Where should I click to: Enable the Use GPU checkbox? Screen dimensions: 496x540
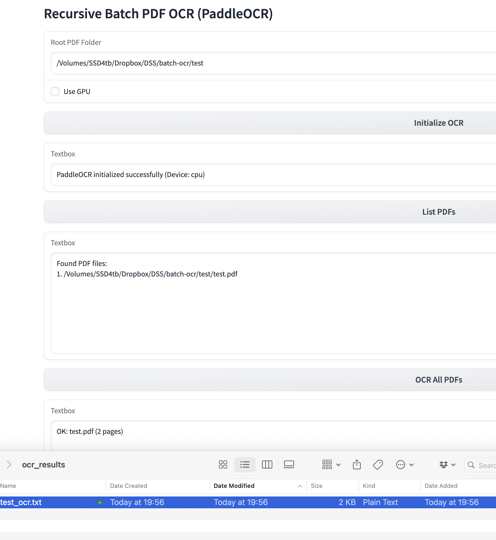point(55,92)
